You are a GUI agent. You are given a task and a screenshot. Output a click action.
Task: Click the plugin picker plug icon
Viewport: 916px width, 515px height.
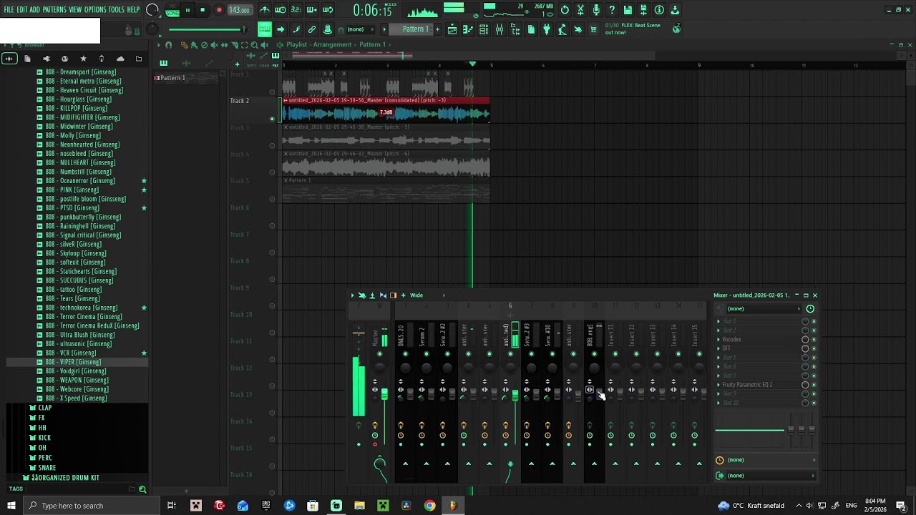pyautogui.click(x=547, y=29)
